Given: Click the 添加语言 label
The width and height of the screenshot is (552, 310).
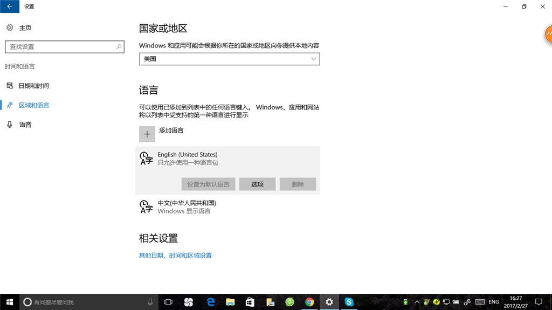Looking at the screenshot, I should (x=171, y=130).
